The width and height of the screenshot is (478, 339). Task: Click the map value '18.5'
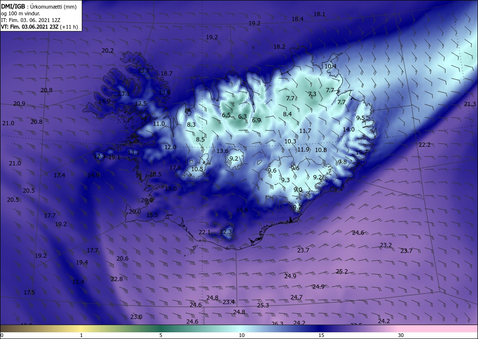point(155,175)
